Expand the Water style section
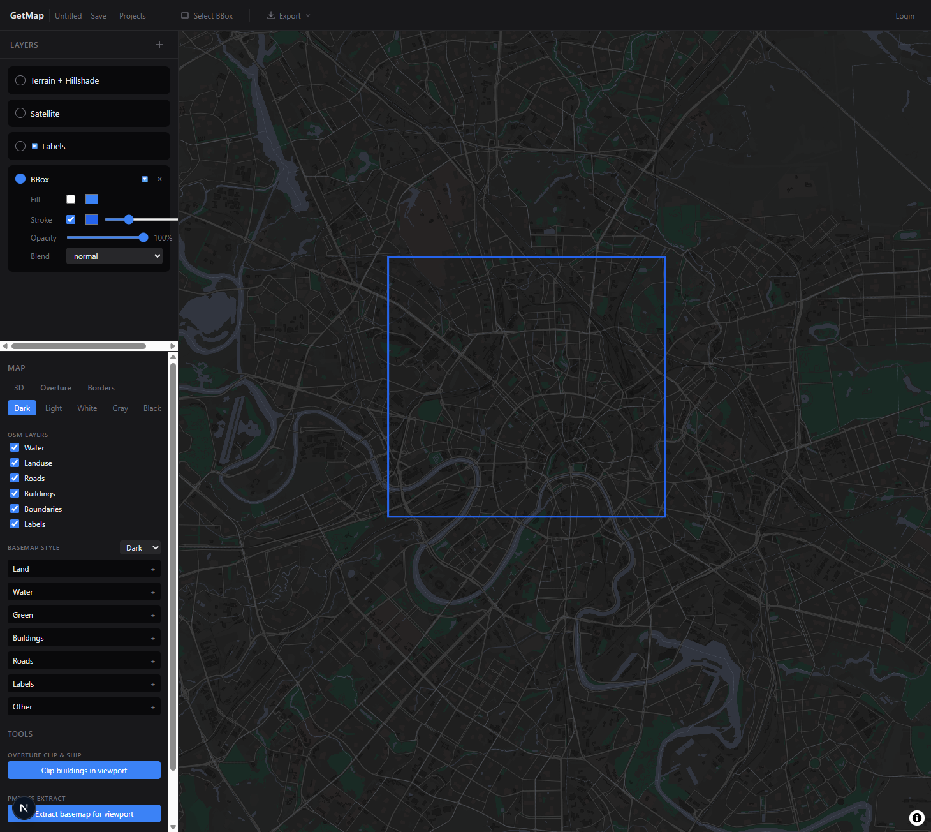Viewport: 931px width, 832px height. coord(84,591)
